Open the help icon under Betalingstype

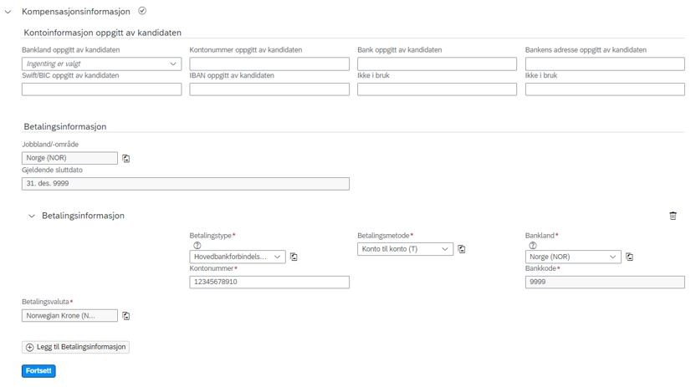pos(197,245)
